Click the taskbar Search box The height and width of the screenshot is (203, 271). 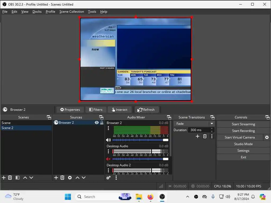(104, 197)
